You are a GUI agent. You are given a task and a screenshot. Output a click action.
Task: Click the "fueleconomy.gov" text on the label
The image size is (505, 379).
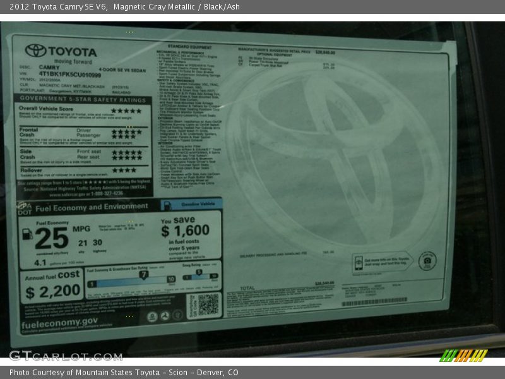(59, 323)
